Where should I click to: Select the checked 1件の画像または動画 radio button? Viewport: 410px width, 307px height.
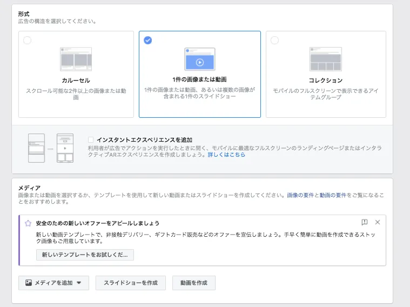[x=147, y=41]
